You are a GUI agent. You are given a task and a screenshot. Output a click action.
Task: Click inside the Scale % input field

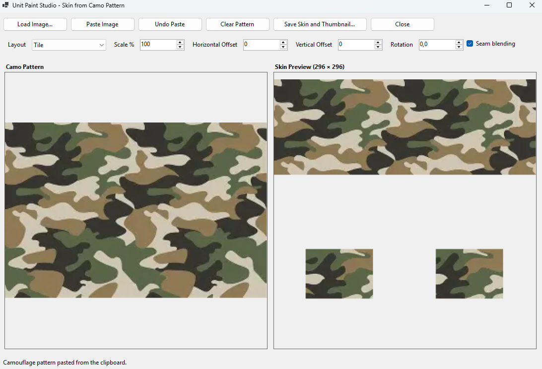click(x=158, y=45)
